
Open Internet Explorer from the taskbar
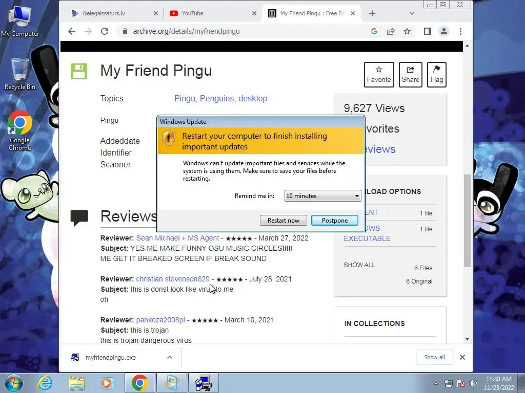click(45, 383)
